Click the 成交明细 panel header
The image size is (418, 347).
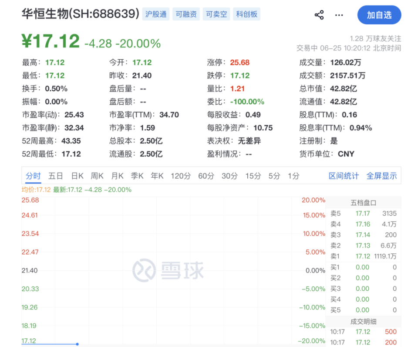[x=363, y=321]
